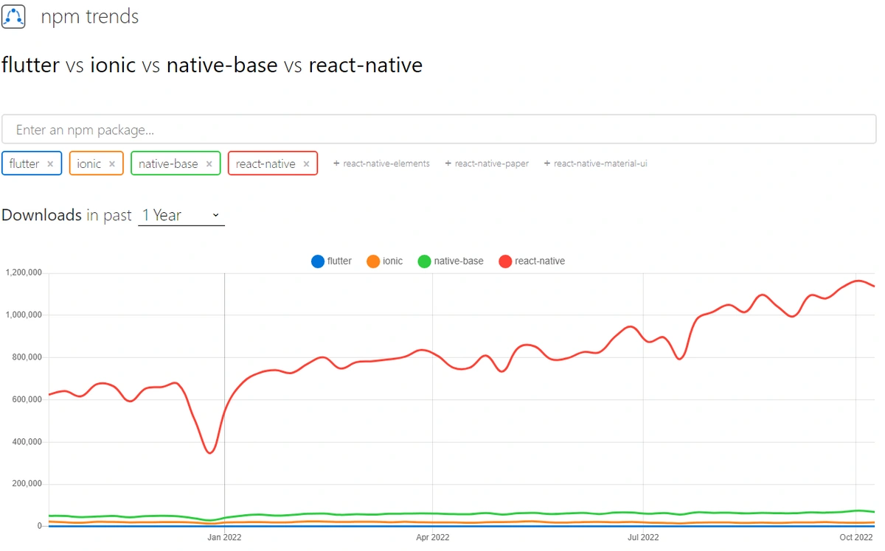This screenshot has width=885, height=551.
Task: Toggle flutter series in chart legend
Action: pyautogui.click(x=332, y=261)
